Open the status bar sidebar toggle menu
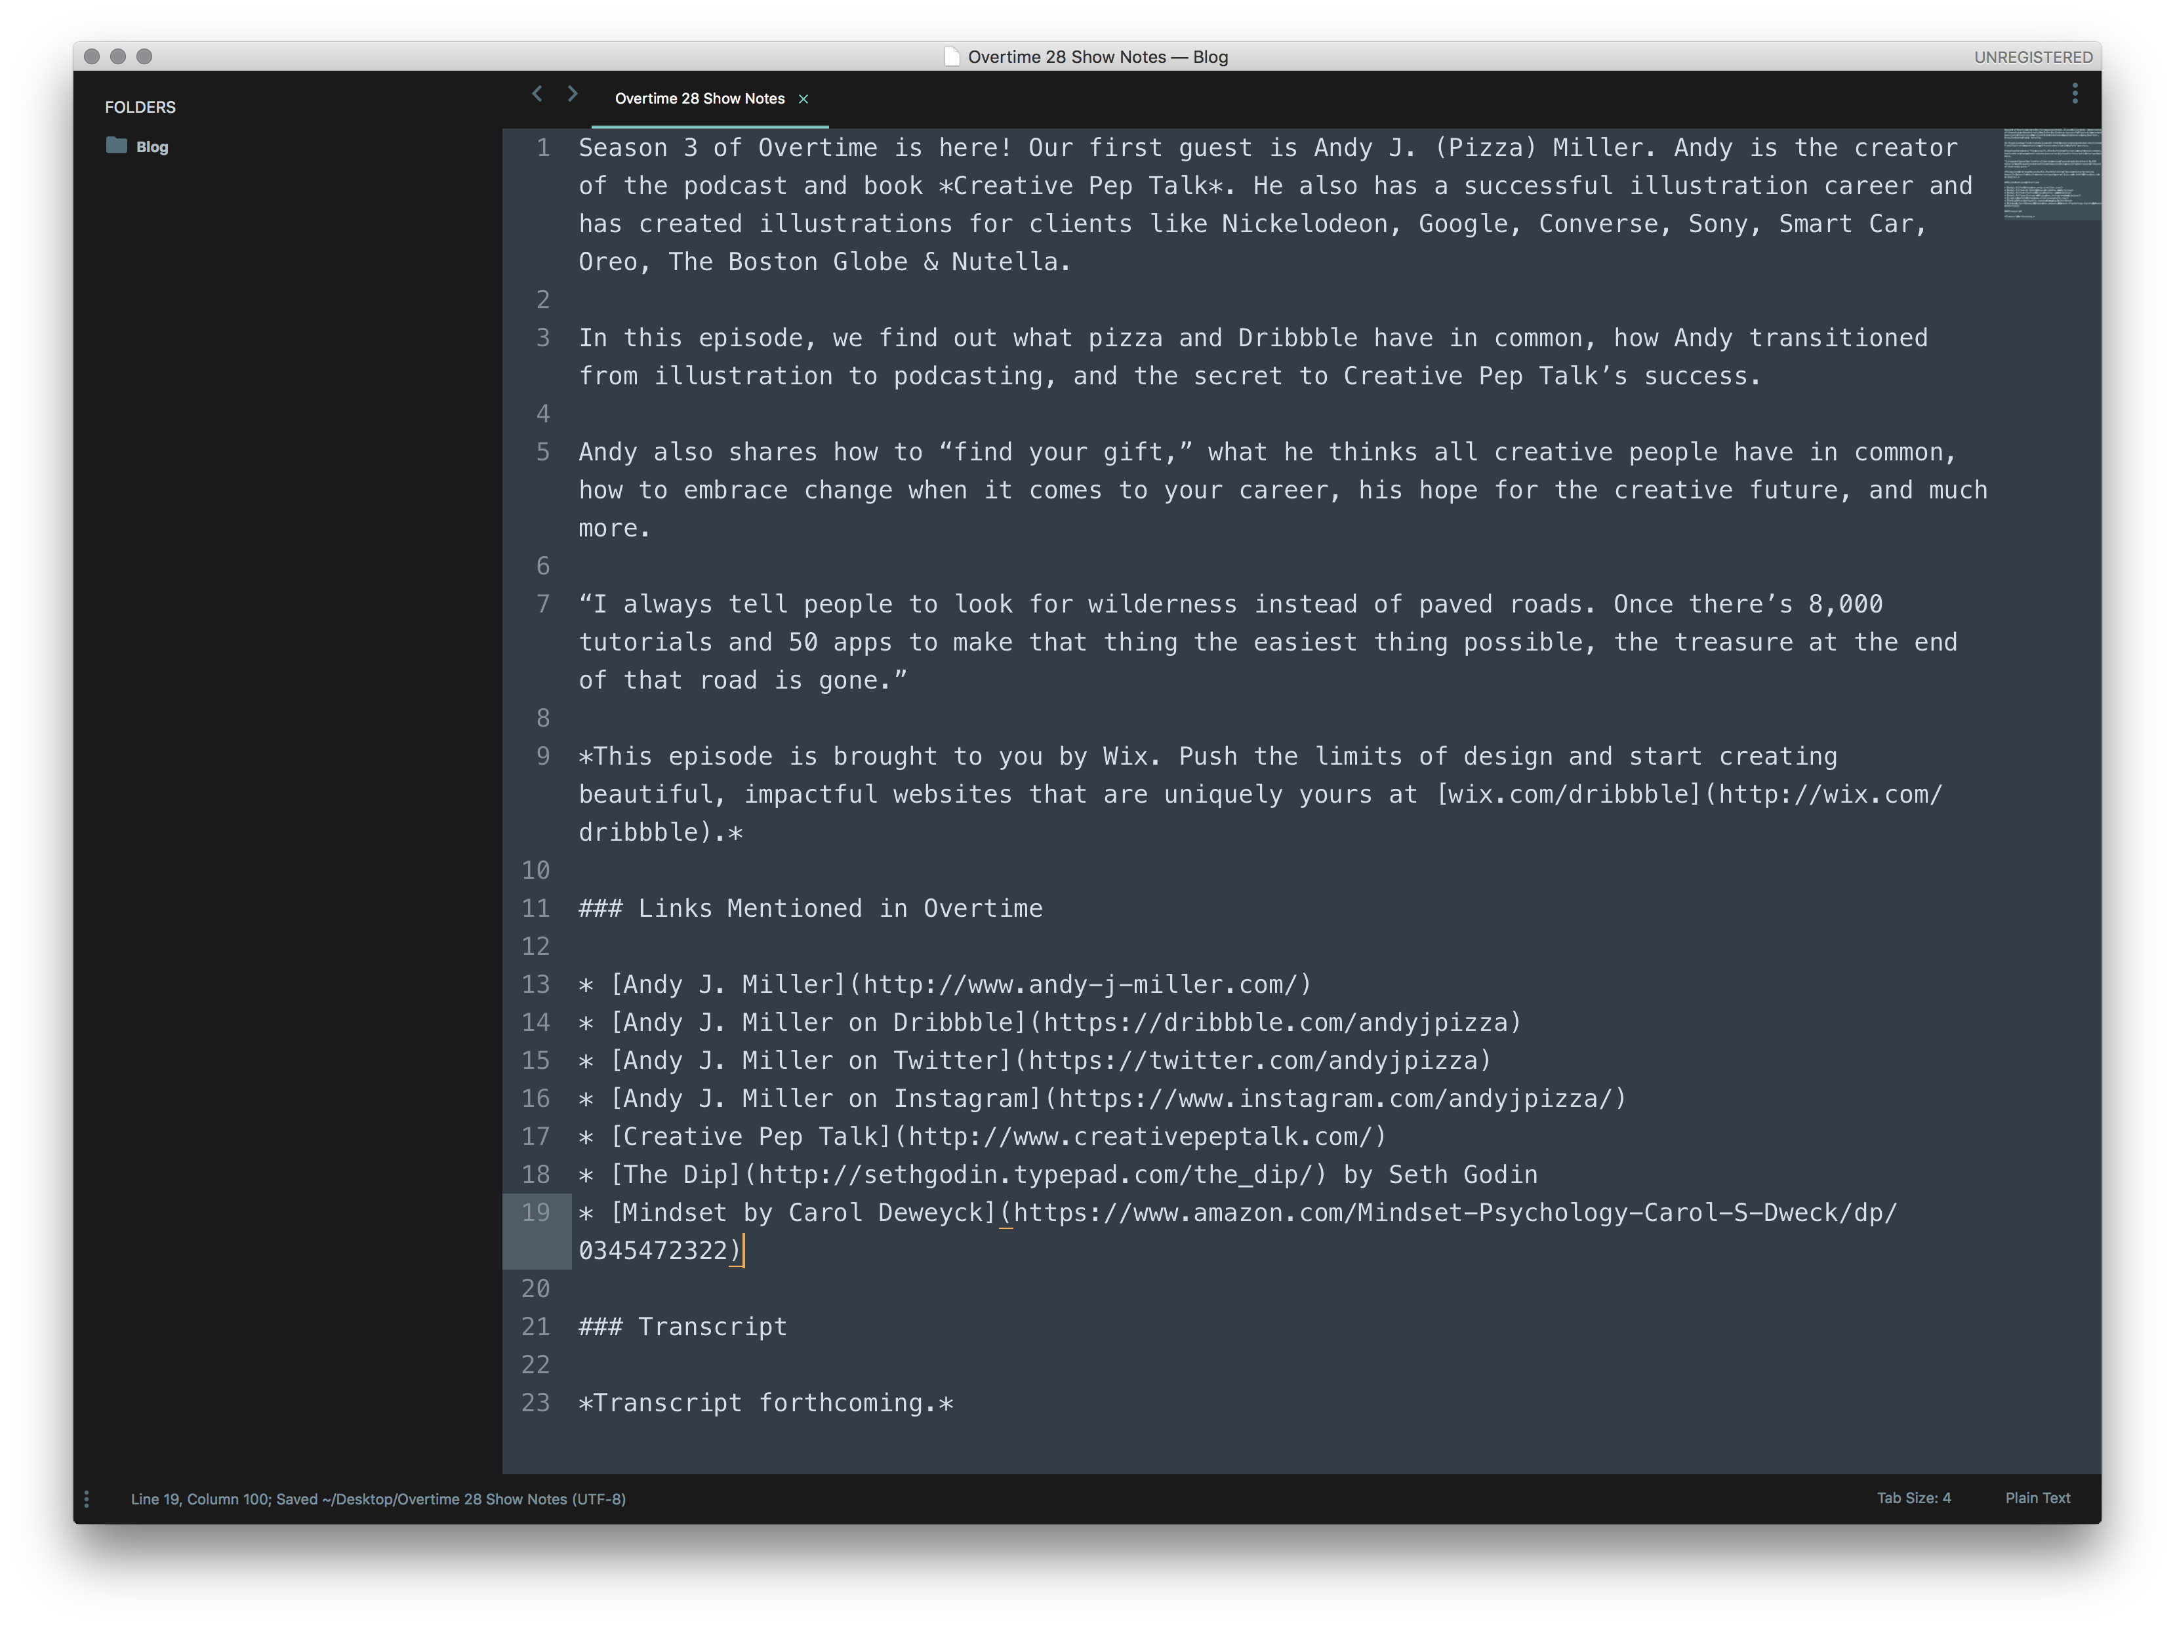 point(87,1498)
